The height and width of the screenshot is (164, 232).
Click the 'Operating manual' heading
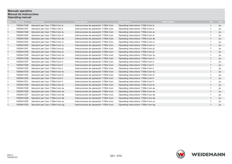click(20, 17)
